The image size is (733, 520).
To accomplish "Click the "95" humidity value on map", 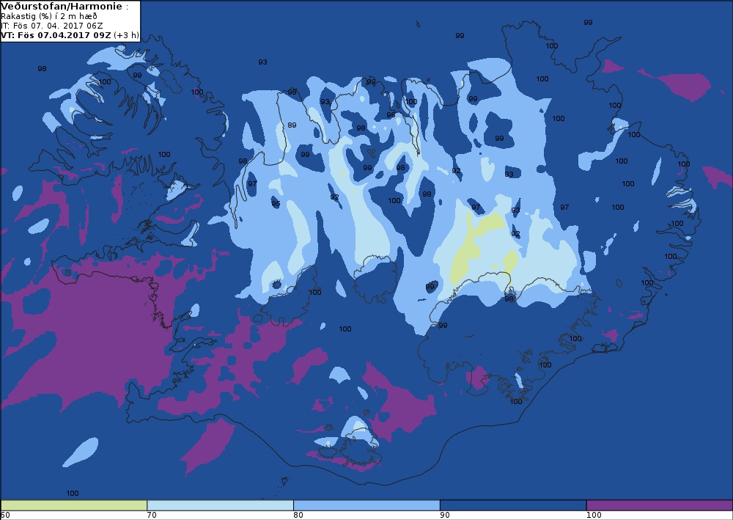I will click(x=276, y=203).
